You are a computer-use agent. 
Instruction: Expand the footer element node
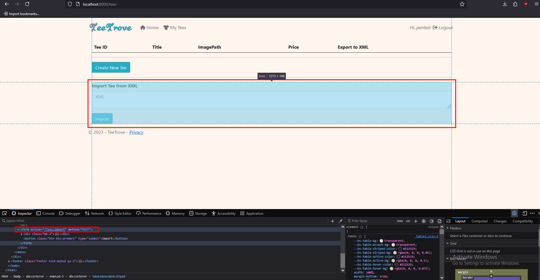(9, 261)
